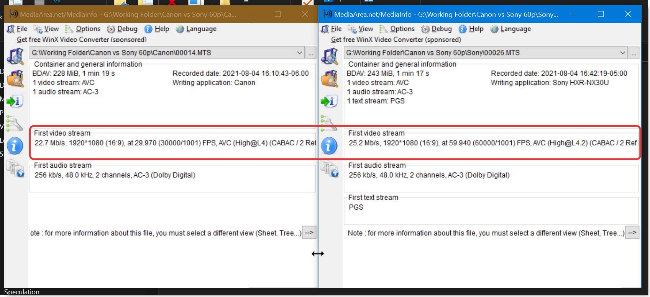The height and width of the screenshot is (297, 650).
Task: Open the Debug menu in the Sony window
Action: coord(437,29)
